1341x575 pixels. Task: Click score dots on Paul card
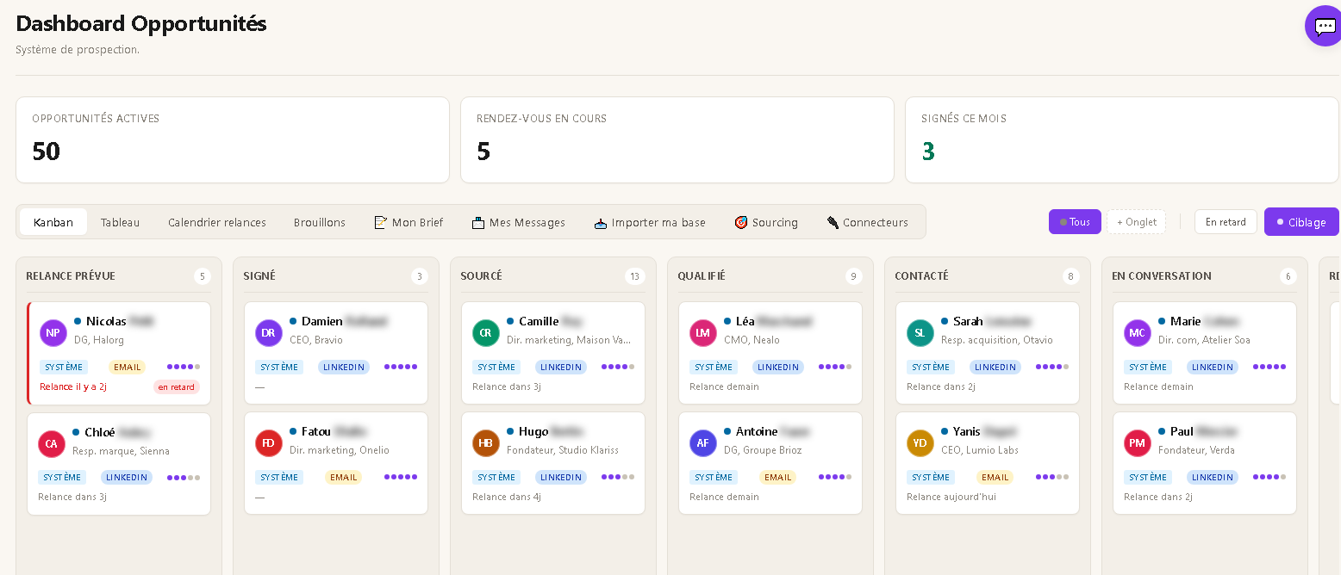click(1269, 477)
